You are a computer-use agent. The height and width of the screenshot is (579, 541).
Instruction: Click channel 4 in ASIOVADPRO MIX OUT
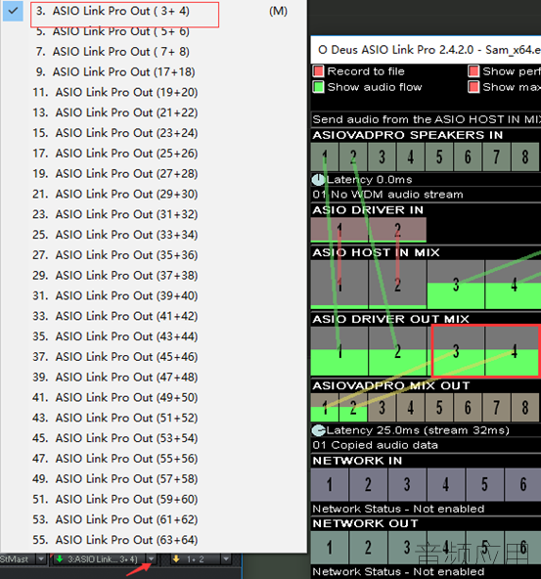tap(411, 408)
